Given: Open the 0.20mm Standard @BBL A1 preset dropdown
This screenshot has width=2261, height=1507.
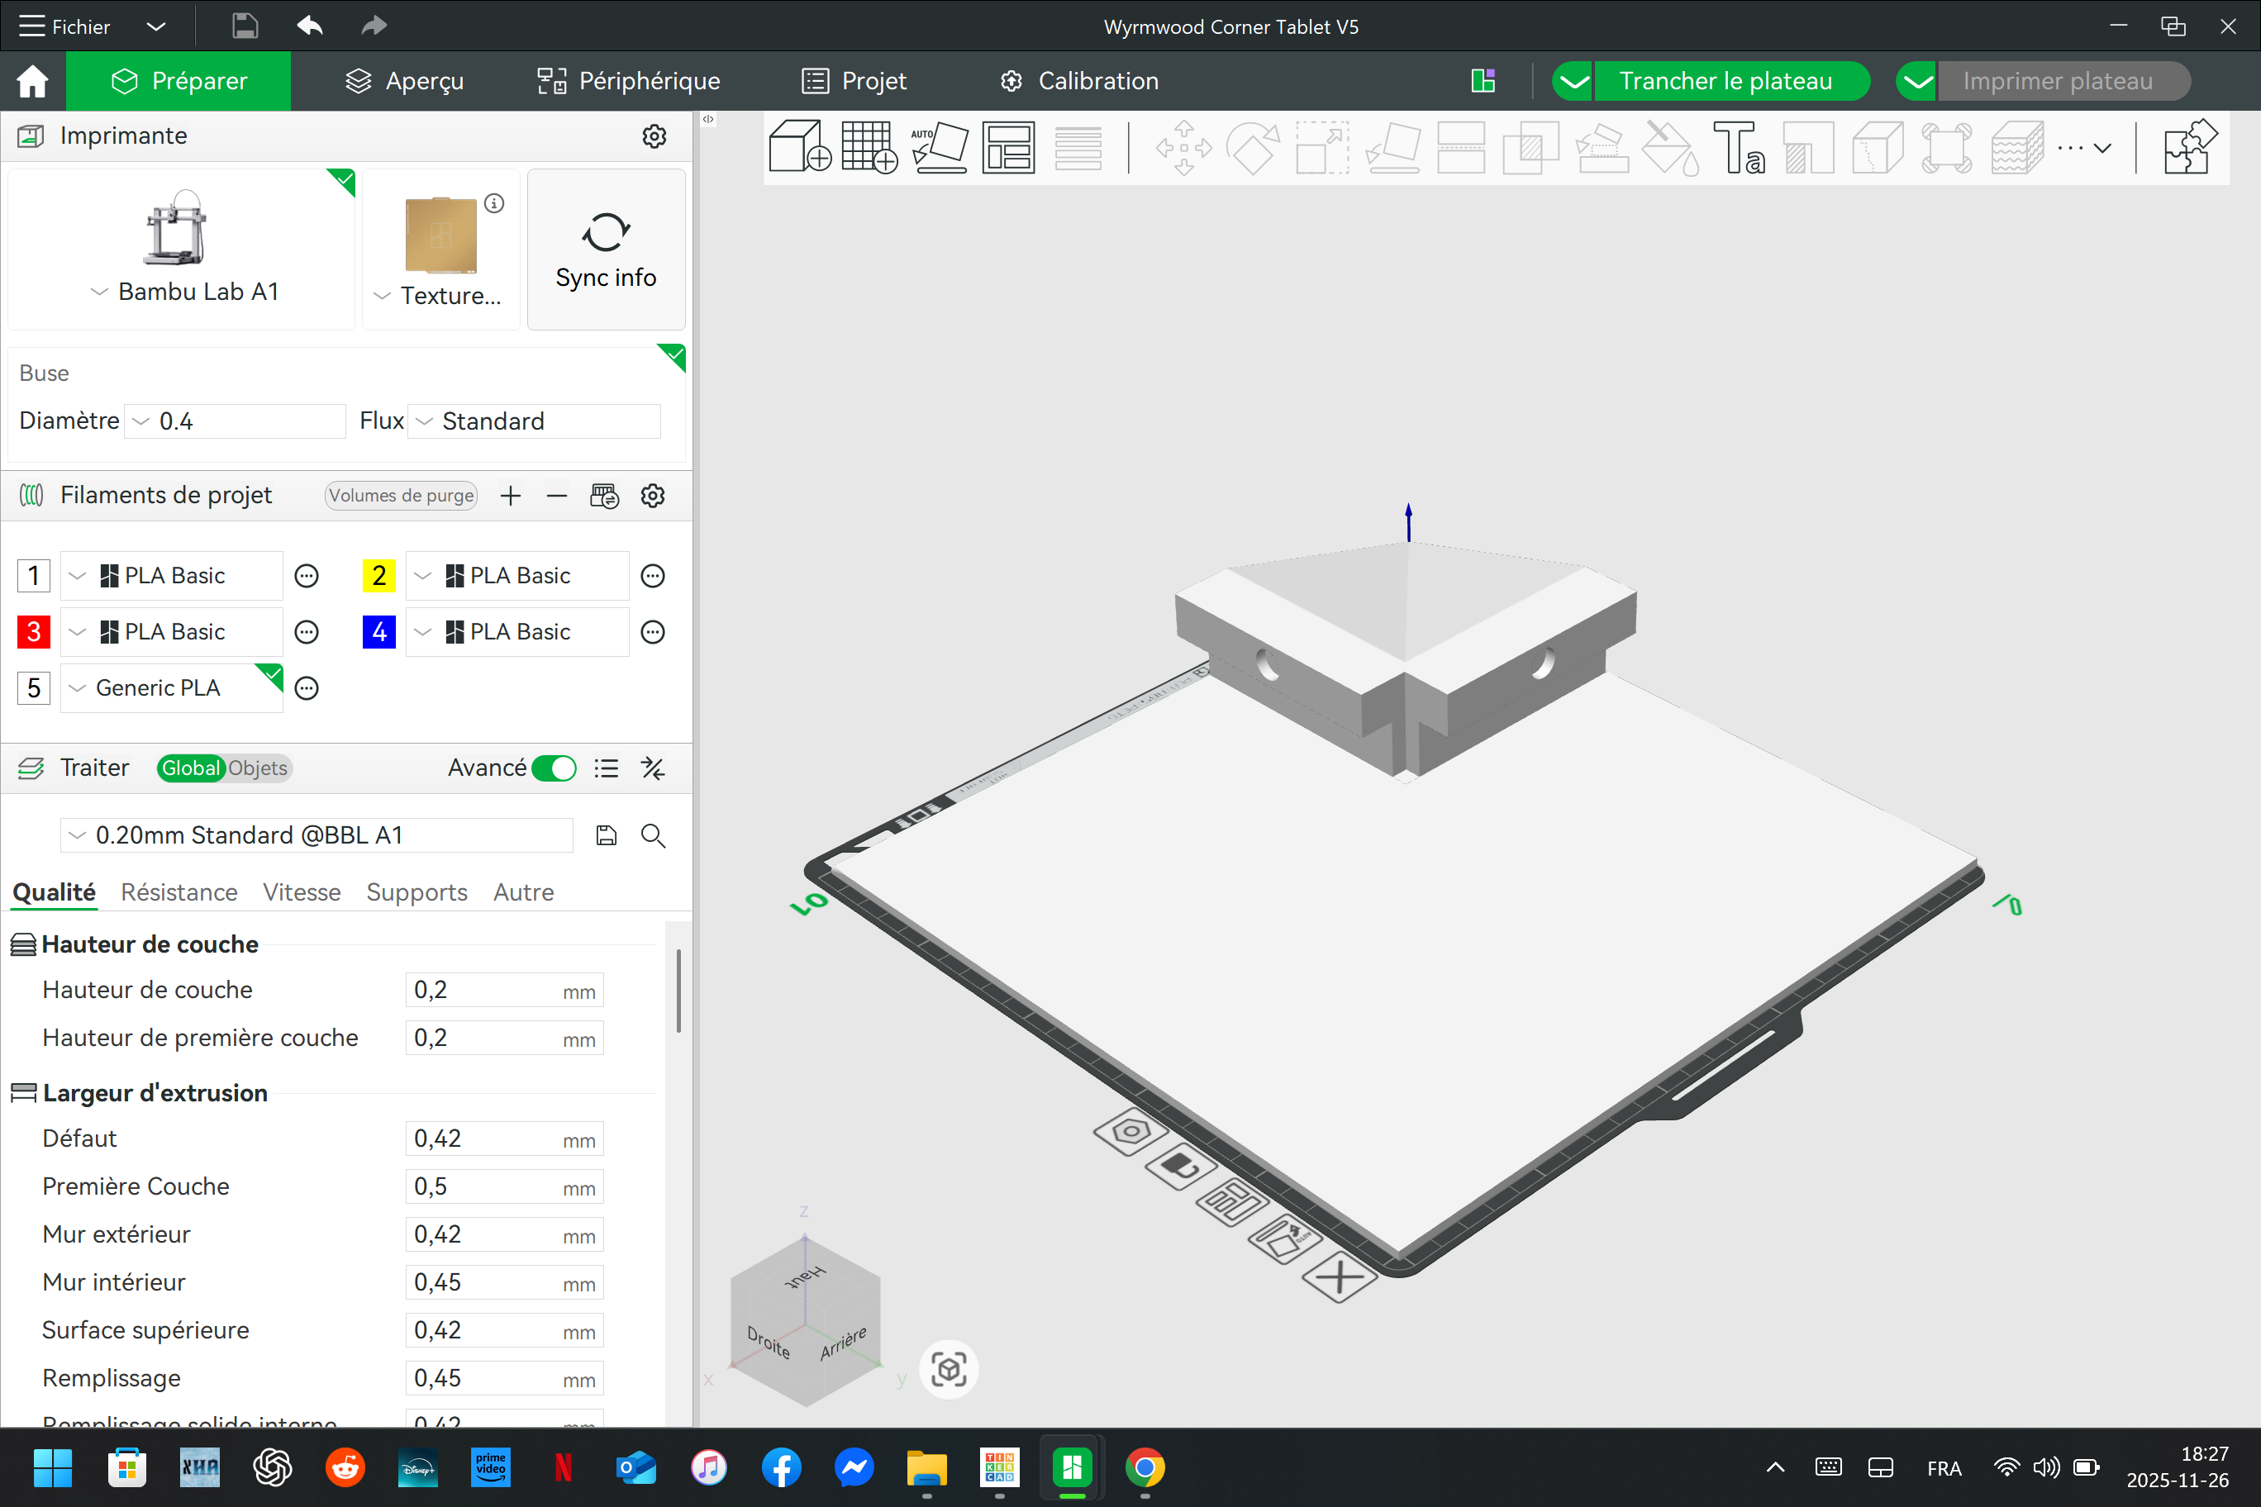Looking at the screenshot, I should [317, 835].
